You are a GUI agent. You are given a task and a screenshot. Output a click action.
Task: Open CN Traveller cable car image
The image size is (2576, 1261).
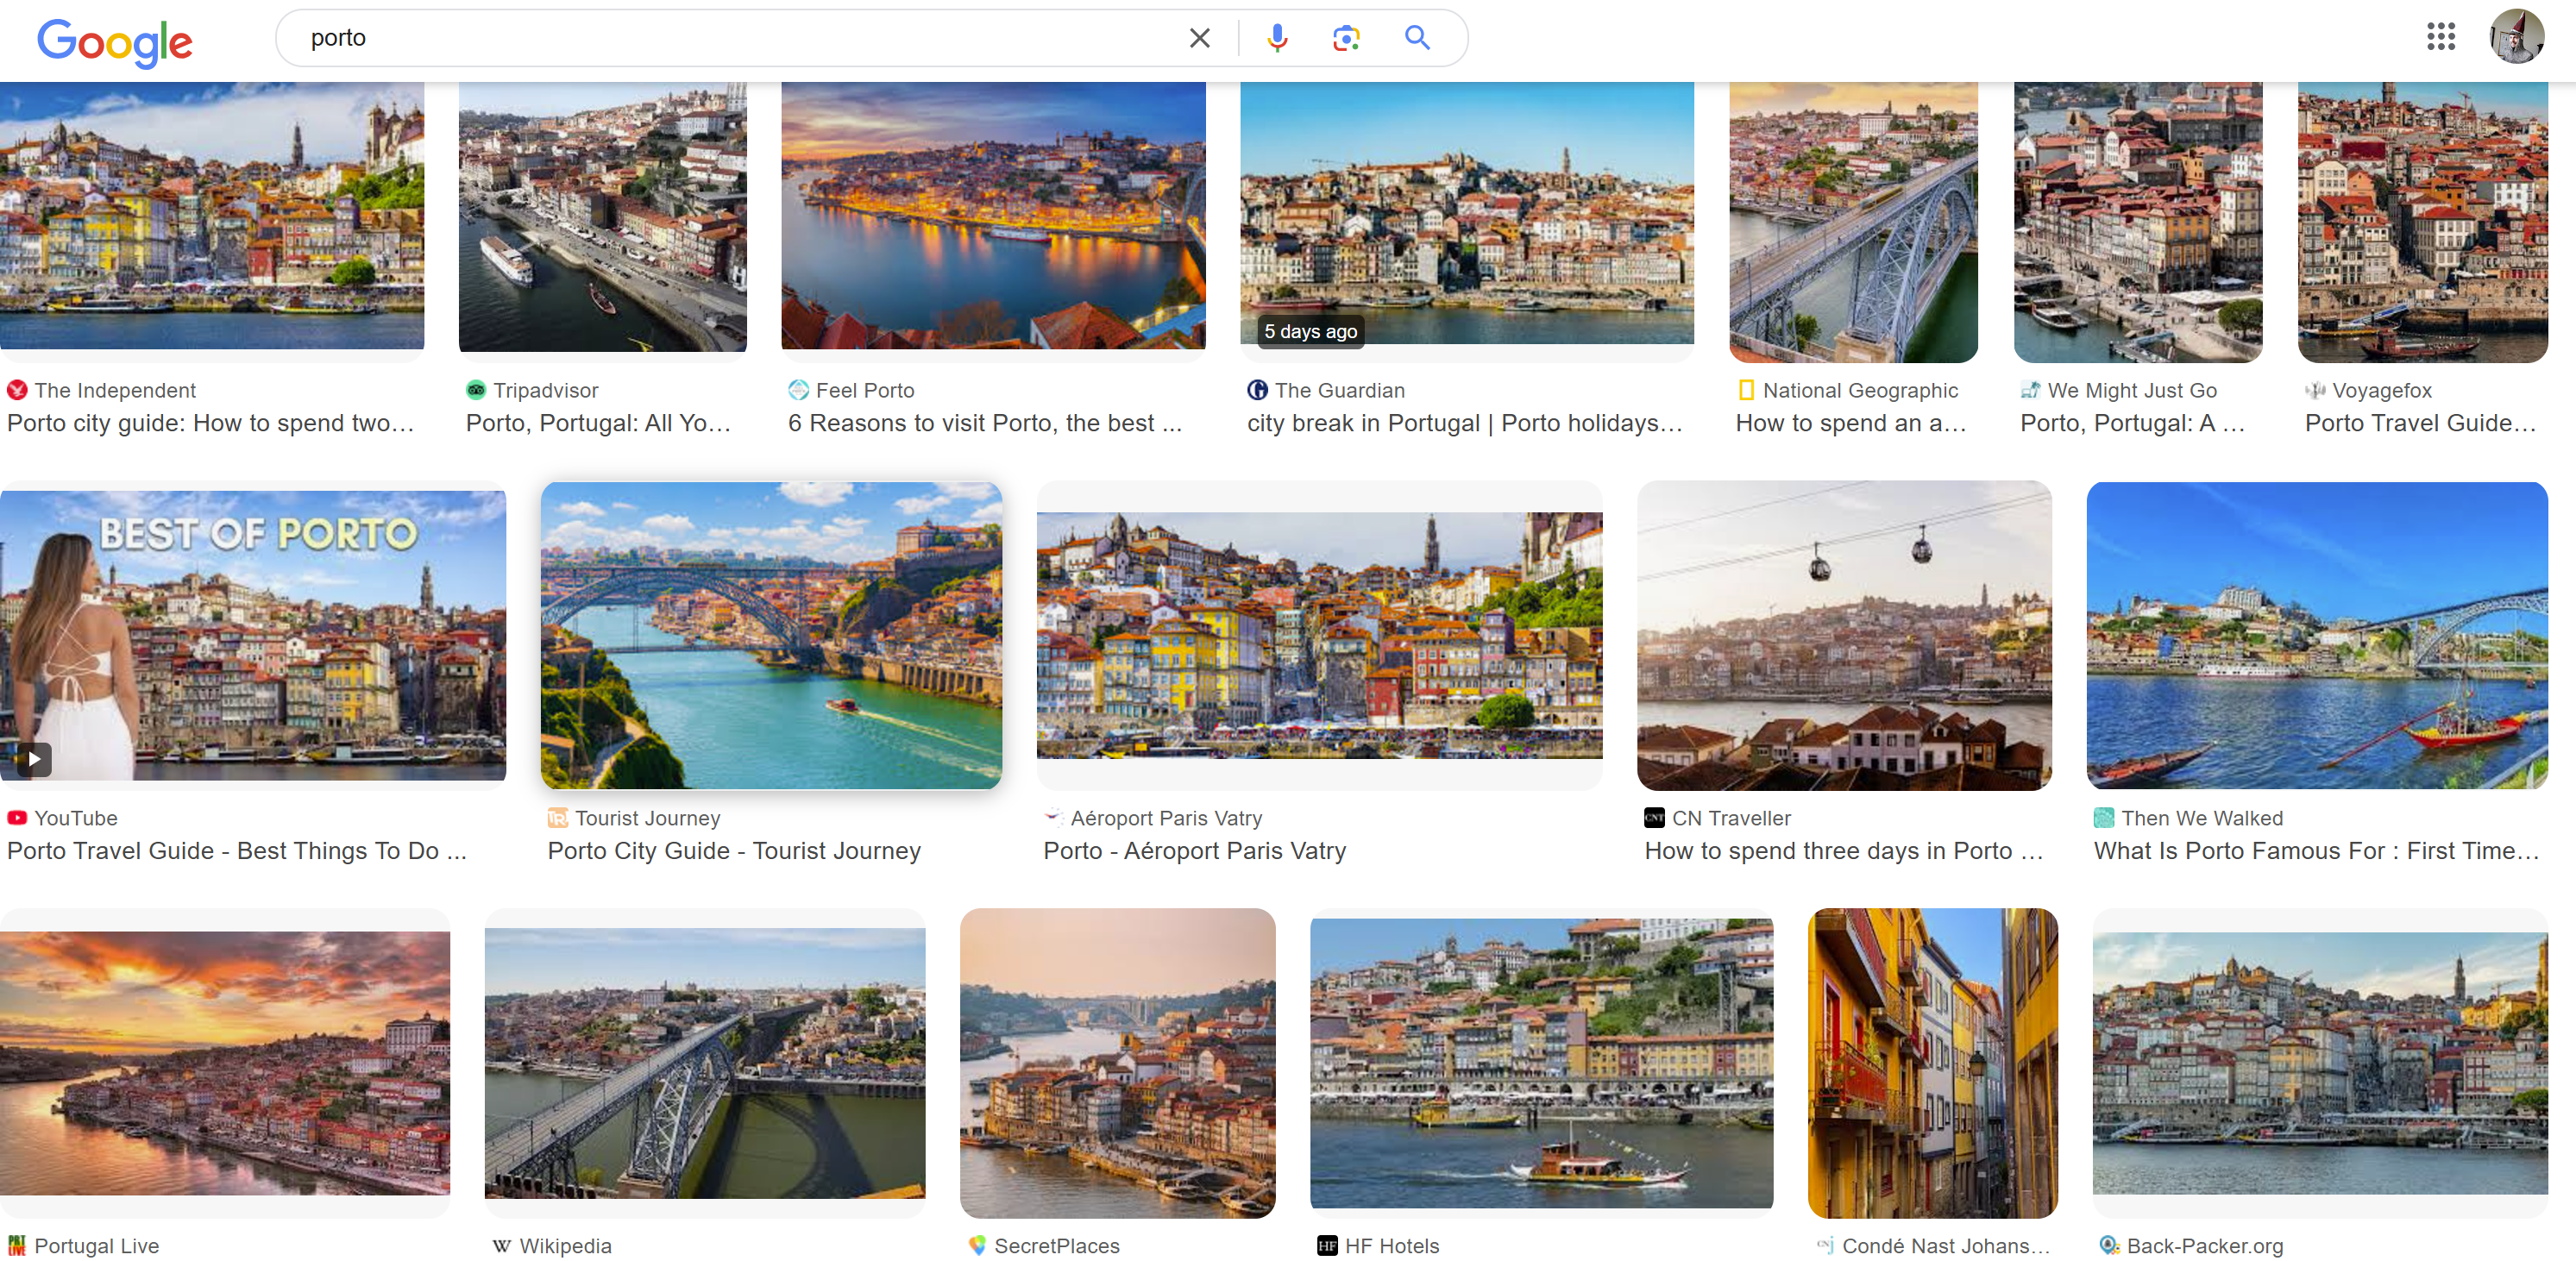[x=1843, y=634]
